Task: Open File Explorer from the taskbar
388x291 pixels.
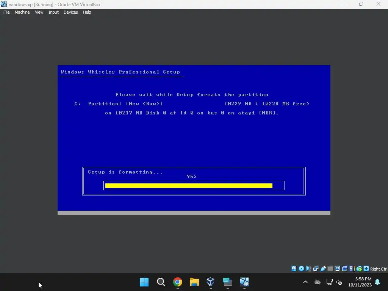Action: 194,282
